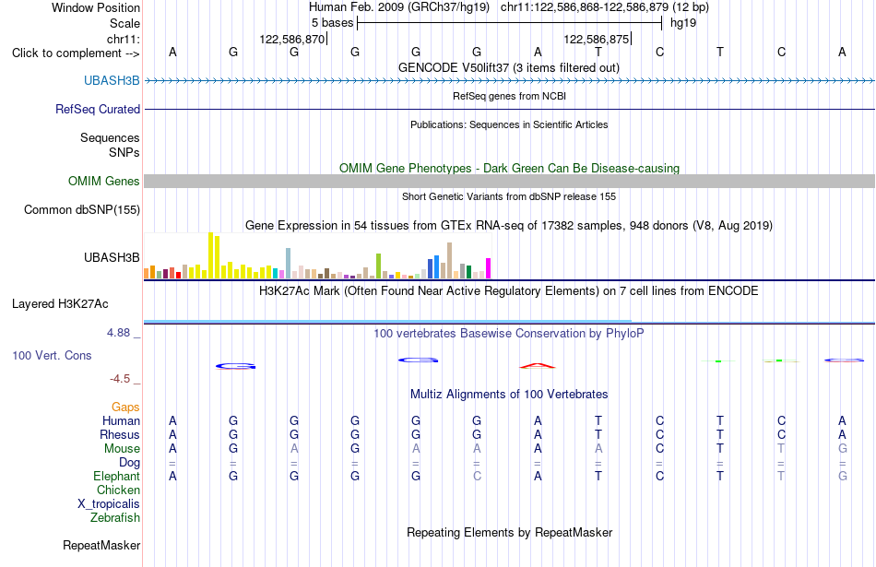The height and width of the screenshot is (567, 876).
Task: Click the faded T in Mouse alignment row
Action: point(781,449)
